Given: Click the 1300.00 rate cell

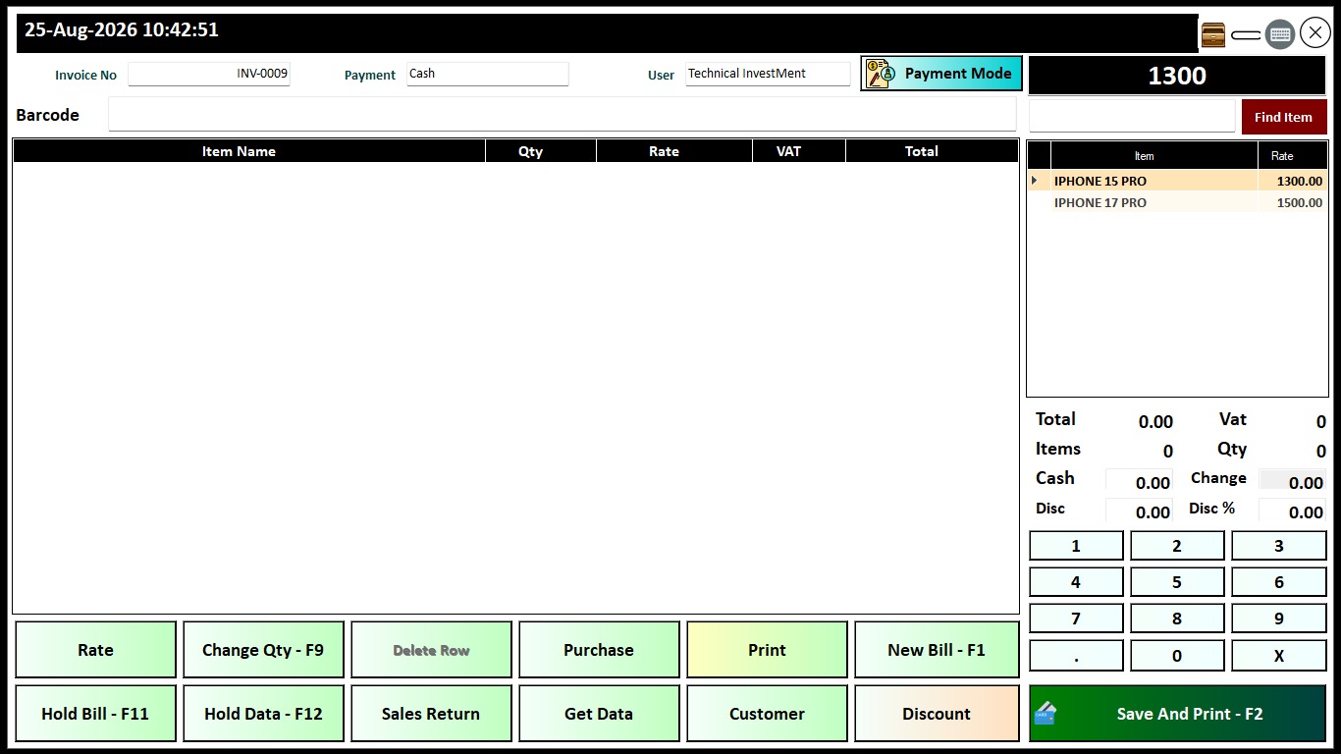Looking at the screenshot, I should point(1292,181).
